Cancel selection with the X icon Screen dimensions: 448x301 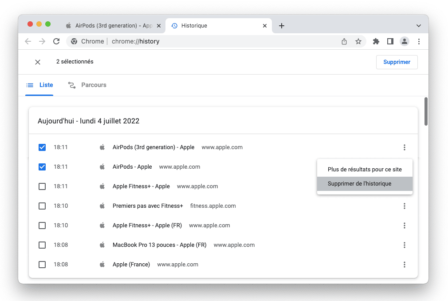click(x=38, y=62)
